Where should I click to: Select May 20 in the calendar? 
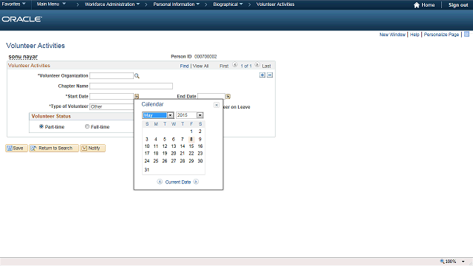tap(174, 154)
